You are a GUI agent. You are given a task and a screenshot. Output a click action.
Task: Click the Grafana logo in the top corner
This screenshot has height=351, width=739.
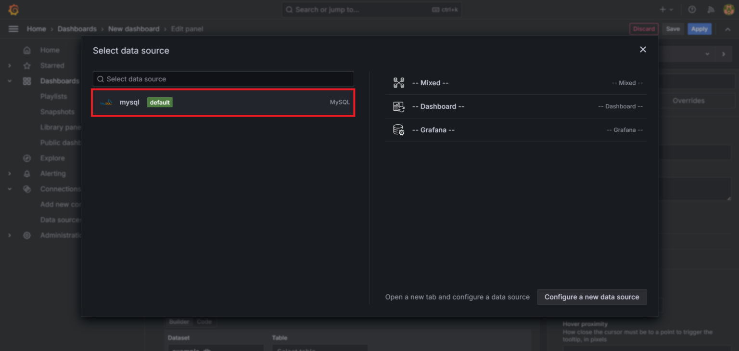click(13, 9)
